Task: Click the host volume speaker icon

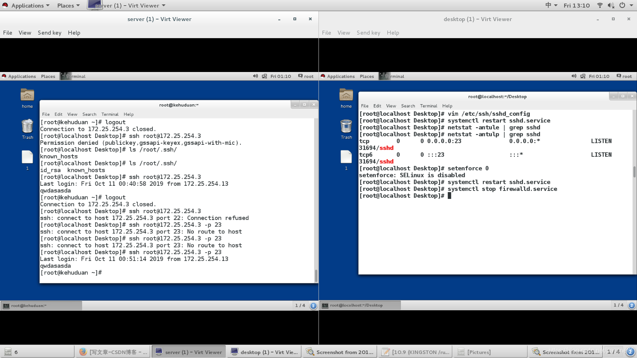Action: coord(611,5)
